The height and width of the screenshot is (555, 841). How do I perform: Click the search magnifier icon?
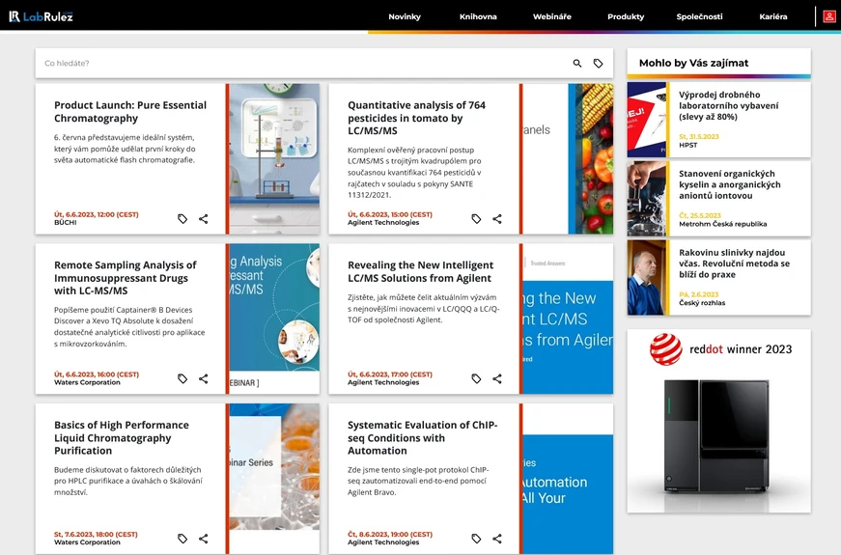[x=577, y=64]
